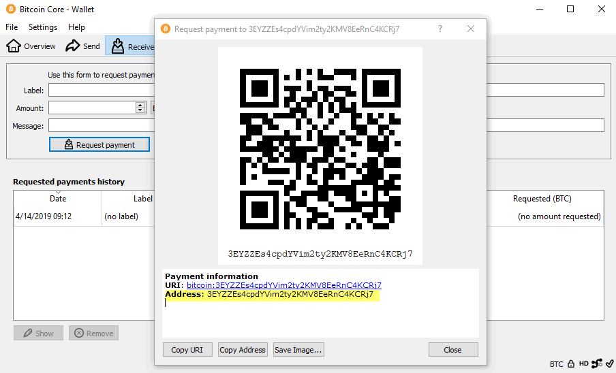
Task: Click the (no amount requested) cell
Action: (559, 216)
